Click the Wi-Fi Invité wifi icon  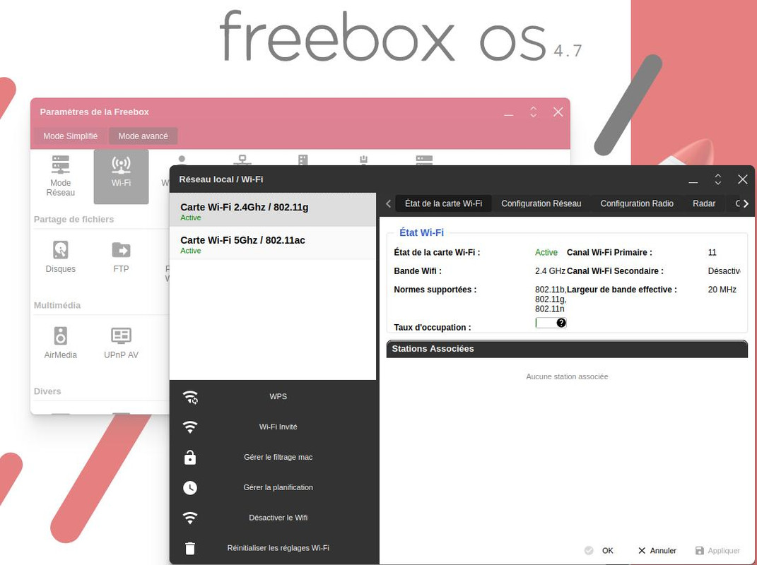click(x=190, y=427)
